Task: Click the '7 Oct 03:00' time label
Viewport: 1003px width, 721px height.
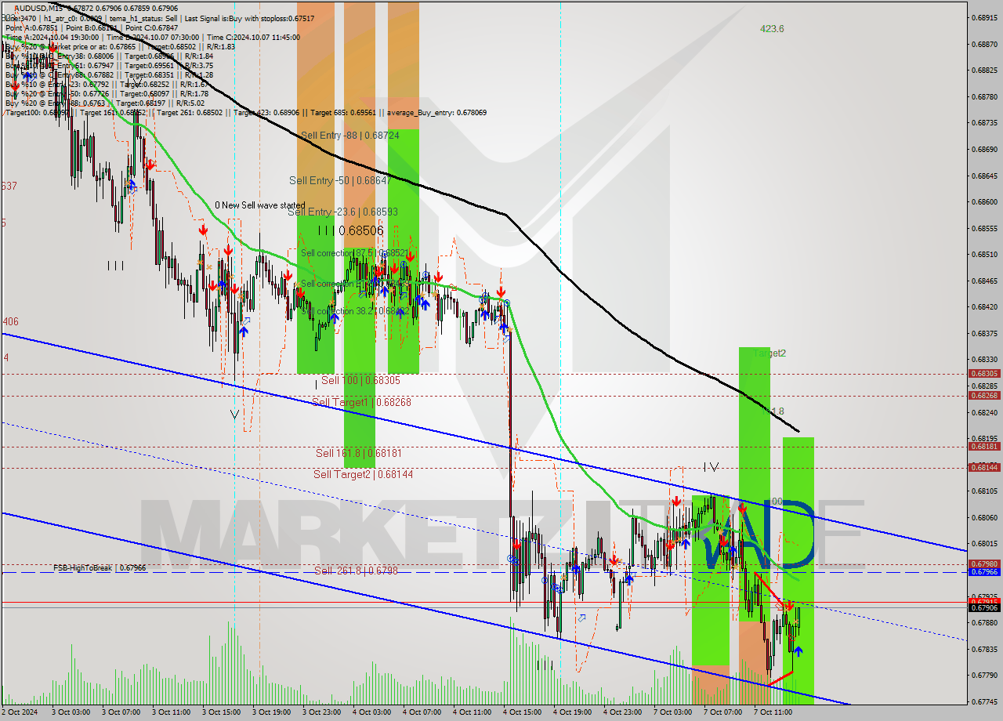Action: coord(672,713)
